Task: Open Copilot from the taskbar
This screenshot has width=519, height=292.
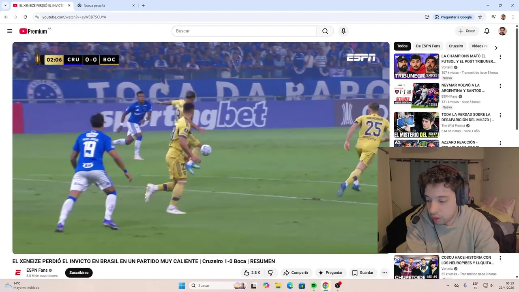Action: coord(266,286)
